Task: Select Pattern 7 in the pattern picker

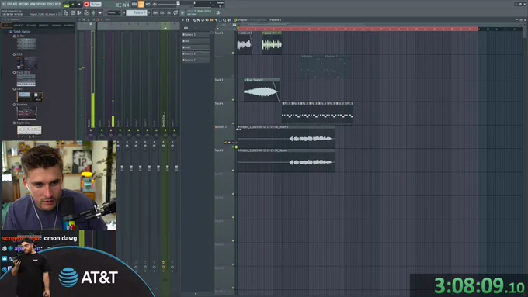Action: click(x=196, y=60)
